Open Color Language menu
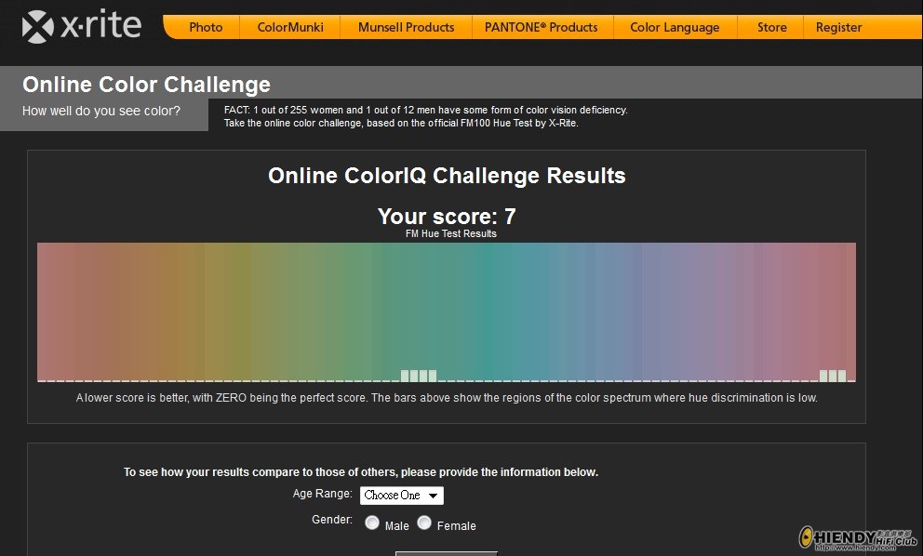The image size is (923, 556). [675, 27]
